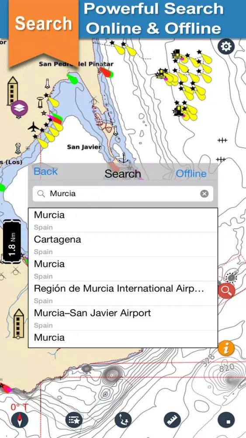Select the Cartagena search result
246x438 pixels.
[x=123, y=244]
